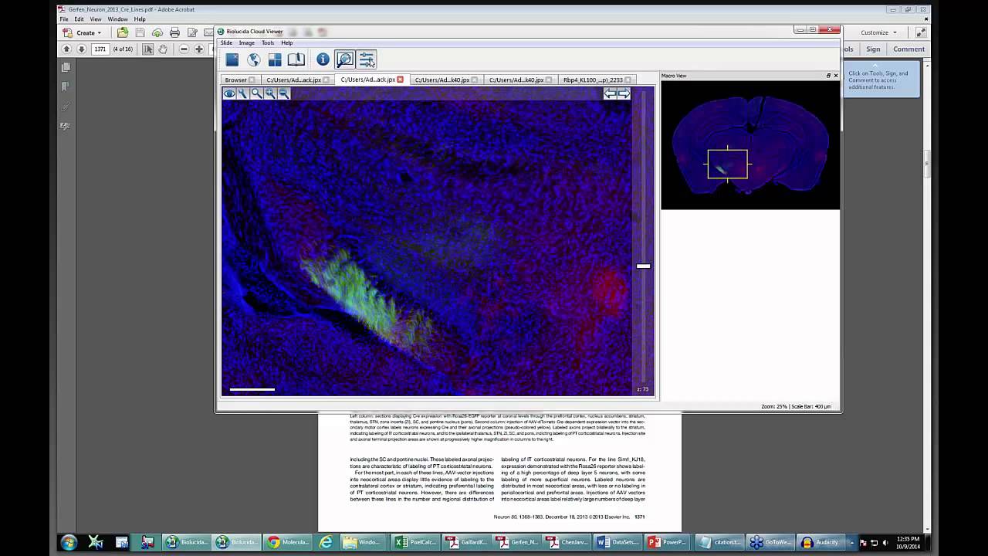Close the Rbp4_KL100 tab
This screenshot has height=556, width=988.
(x=628, y=80)
